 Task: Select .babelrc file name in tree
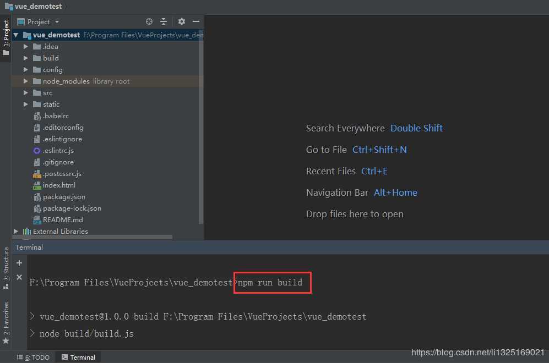point(56,116)
